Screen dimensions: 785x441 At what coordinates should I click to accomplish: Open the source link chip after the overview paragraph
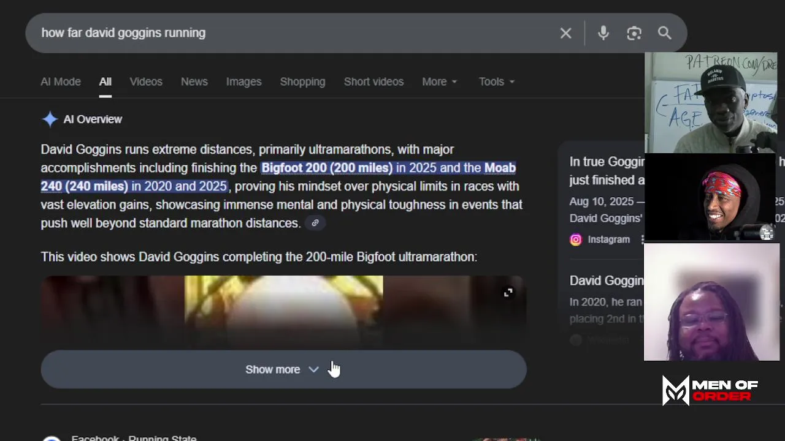315,223
